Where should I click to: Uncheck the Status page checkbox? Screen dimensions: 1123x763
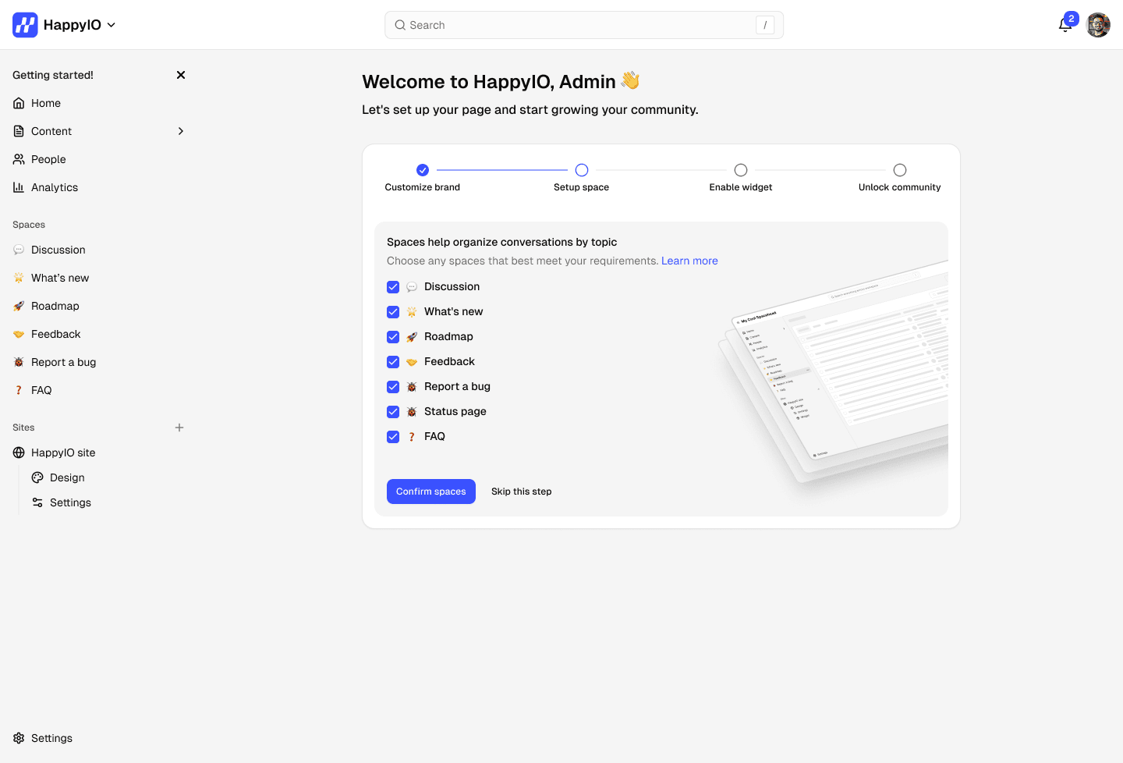pos(393,412)
